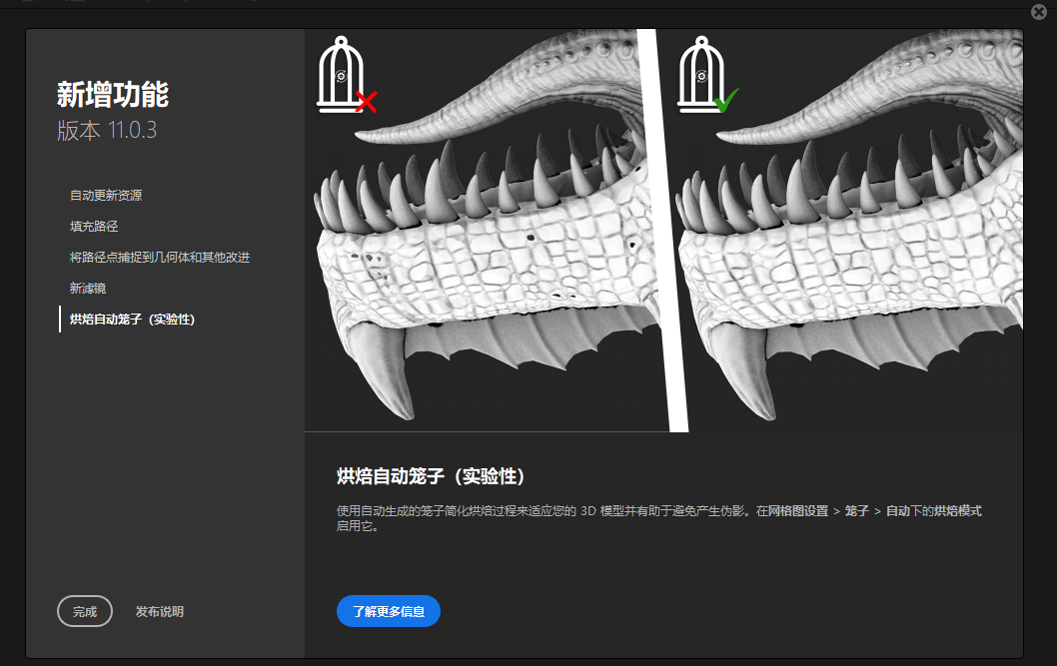Select the 烘焙自动笼子（实验性）section
1057x666 pixels.
coord(131,319)
